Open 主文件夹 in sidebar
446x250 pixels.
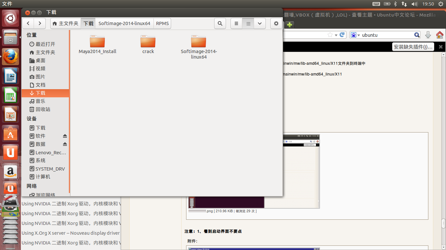click(x=45, y=52)
